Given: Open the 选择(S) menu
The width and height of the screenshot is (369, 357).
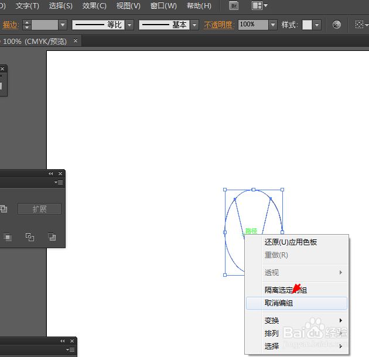Looking at the screenshot, I should coord(61,6).
